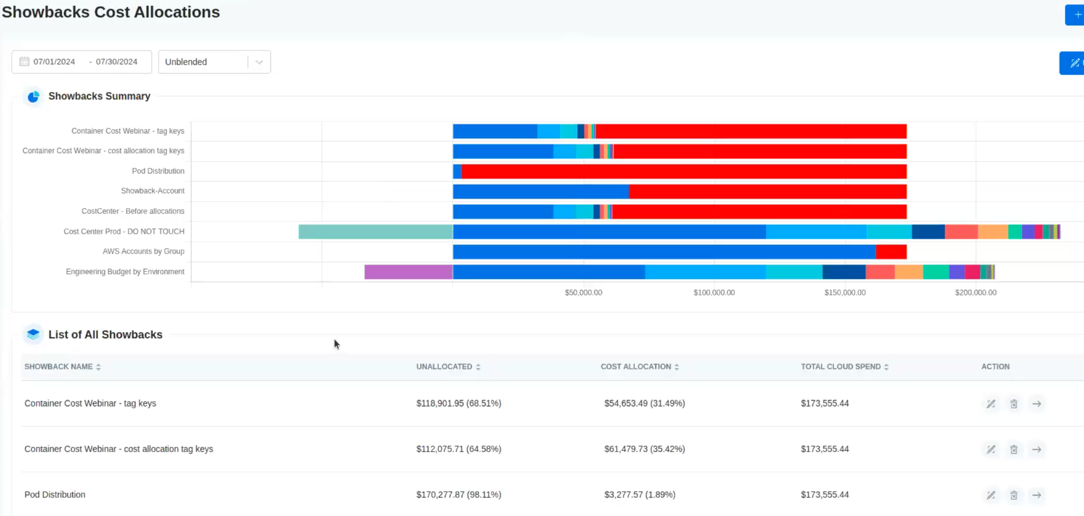Click chart label Container Cost Webinar - cost allocation tag keys

pyautogui.click(x=103, y=150)
